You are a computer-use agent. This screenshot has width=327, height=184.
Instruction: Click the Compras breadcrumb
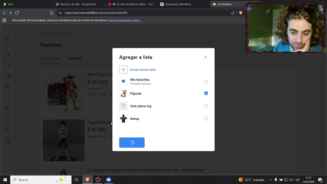(x=46, y=33)
